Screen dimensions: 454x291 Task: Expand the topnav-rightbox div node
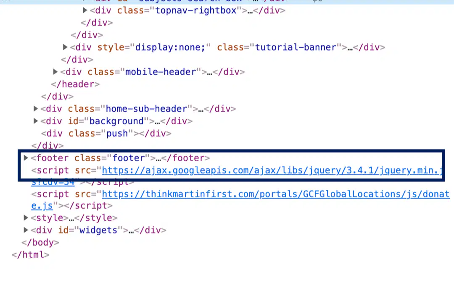click(x=85, y=10)
